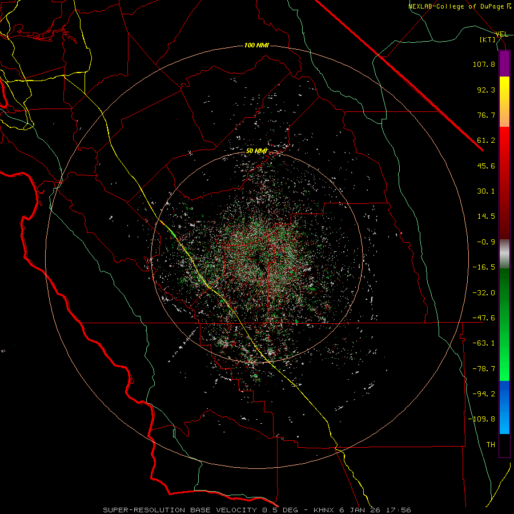Select the -16.5 velocity scale value
This screenshot has height=514, width=514.
pyautogui.click(x=484, y=267)
